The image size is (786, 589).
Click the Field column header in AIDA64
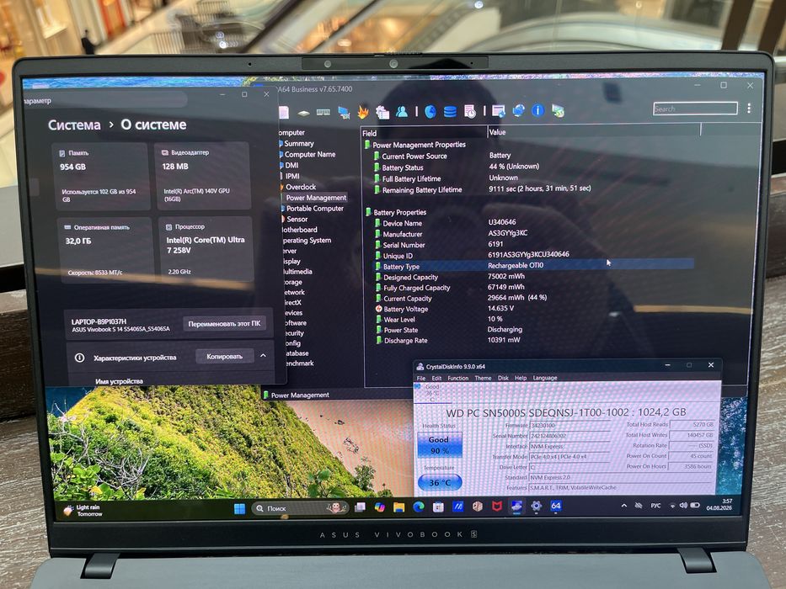424,133
